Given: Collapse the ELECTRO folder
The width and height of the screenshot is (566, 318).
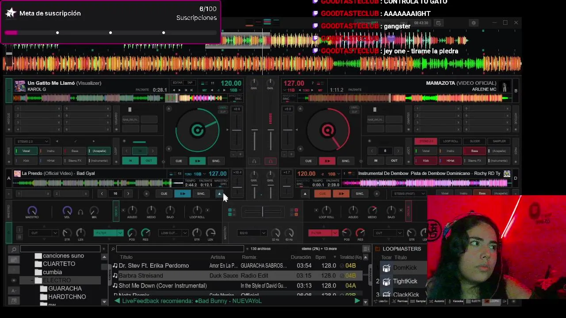Looking at the screenshot, I should click(x=32, y=280).
